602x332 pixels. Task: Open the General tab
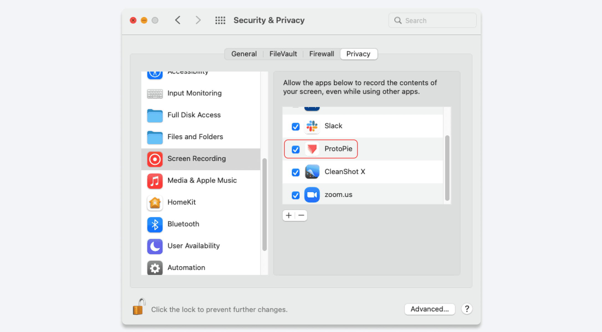244,54
